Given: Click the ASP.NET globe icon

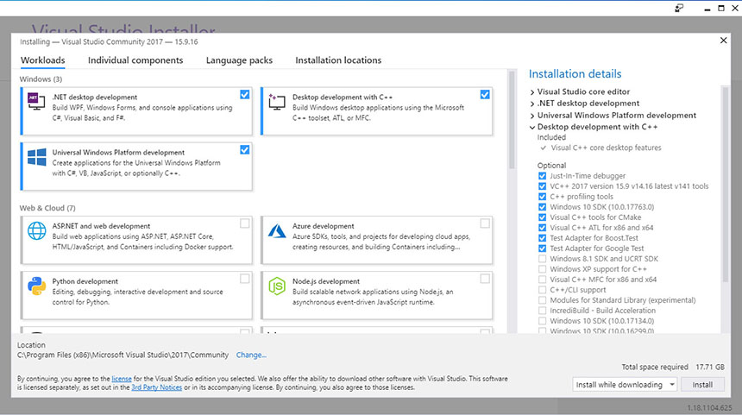Looking at the screenshot, I should [x=37, y=230].
